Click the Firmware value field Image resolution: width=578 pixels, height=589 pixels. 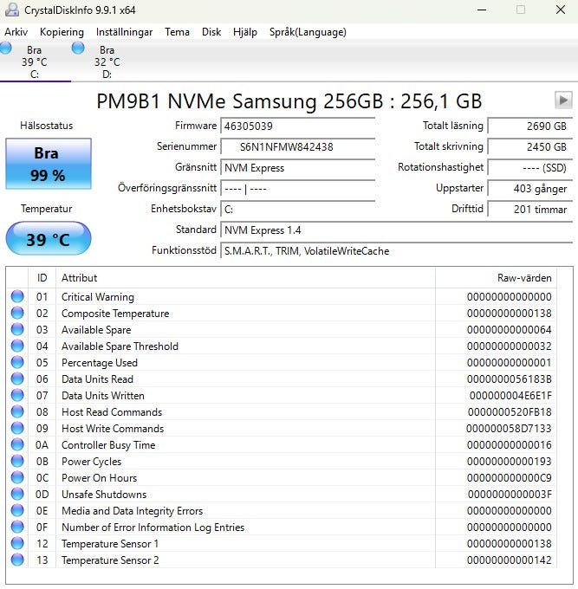point(297,126)
